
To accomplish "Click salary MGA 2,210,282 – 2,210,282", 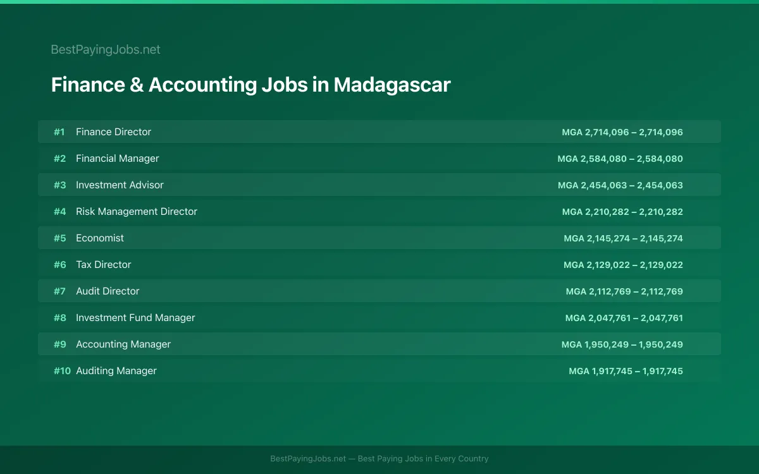I will click(622, 212).
